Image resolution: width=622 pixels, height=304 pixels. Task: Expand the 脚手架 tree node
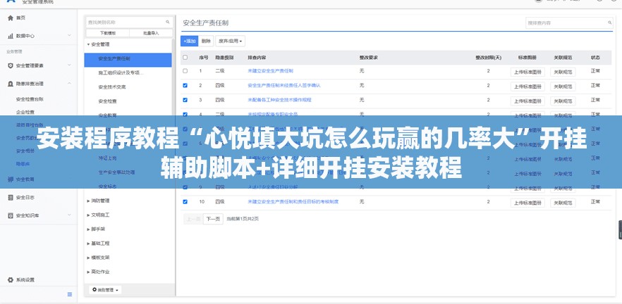coord(88,229)
